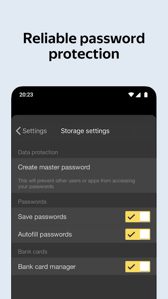This screenshot has width=168, height=299.
Task: Disable the Autofill passwords switch
Action: [137, 234]
